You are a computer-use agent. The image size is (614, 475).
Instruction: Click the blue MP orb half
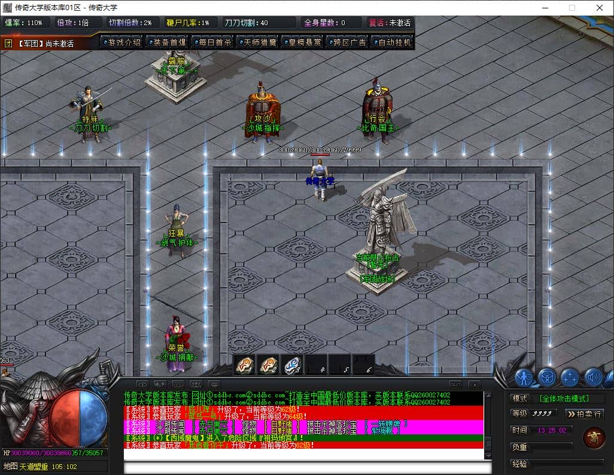click(x=93, y=418)
